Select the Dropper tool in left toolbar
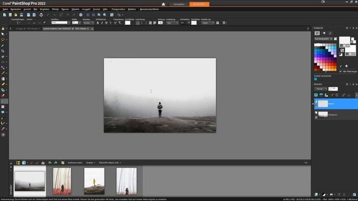The height and width of the screenshot is (201, 358). pos(3,45)
